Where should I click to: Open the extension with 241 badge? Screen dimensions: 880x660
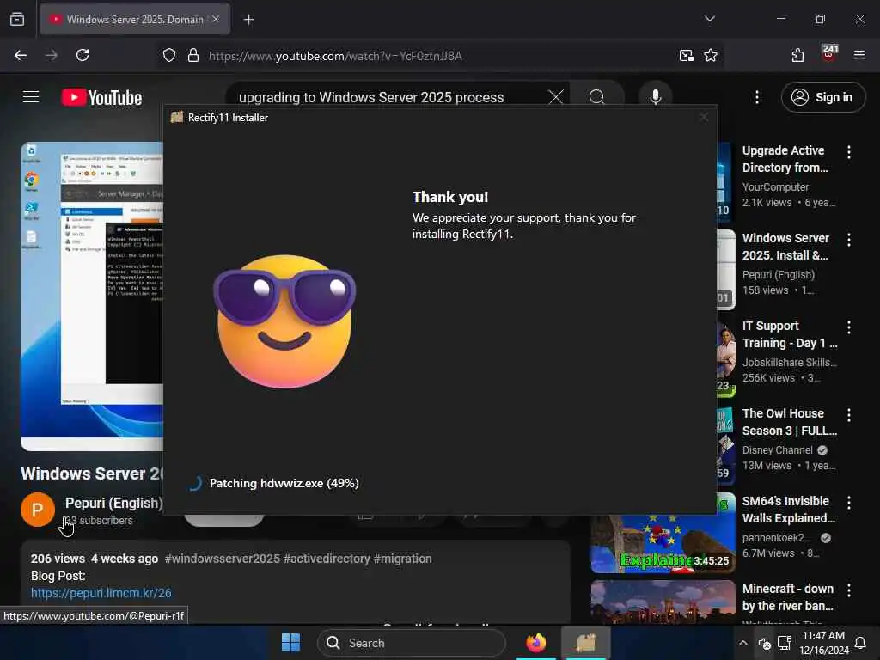(829, 54)
